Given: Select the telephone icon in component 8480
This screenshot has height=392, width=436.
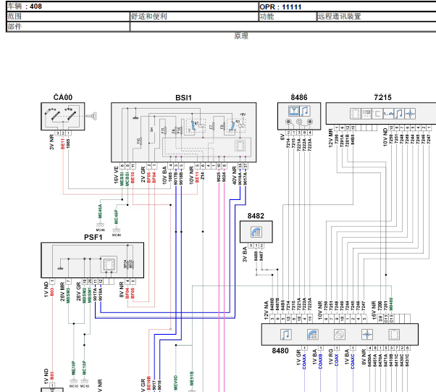Looking at the screenshot, I should point(313,335).
